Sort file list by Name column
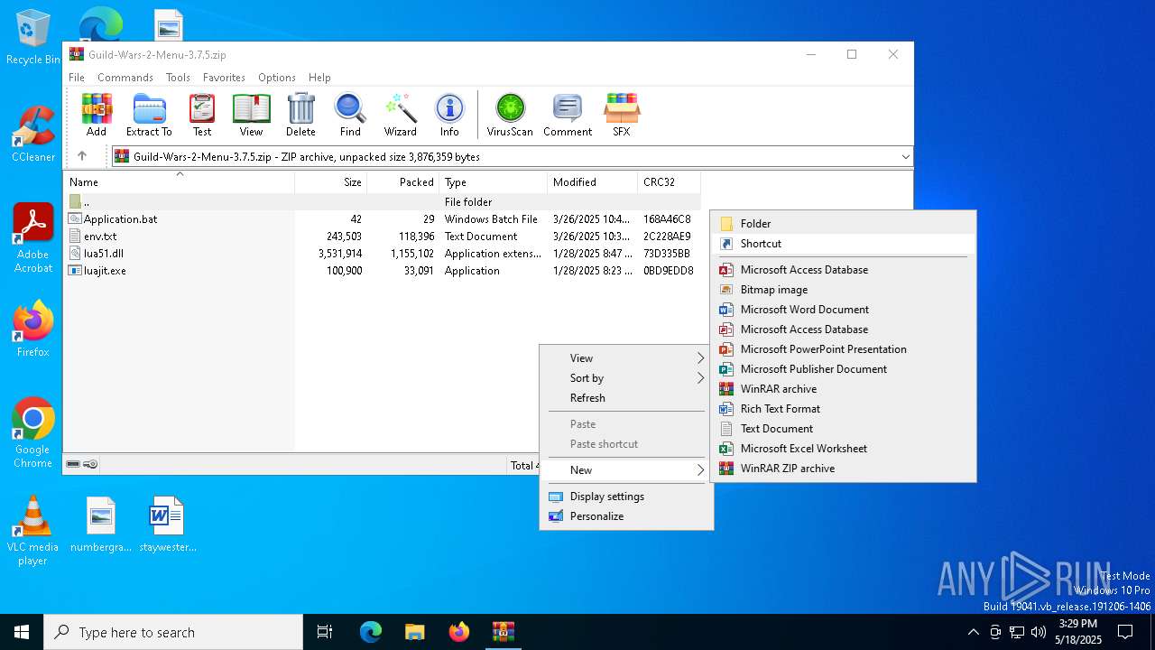Viewport: 1155px width, 650px height. pyautogui.click(x=179, y=182)
